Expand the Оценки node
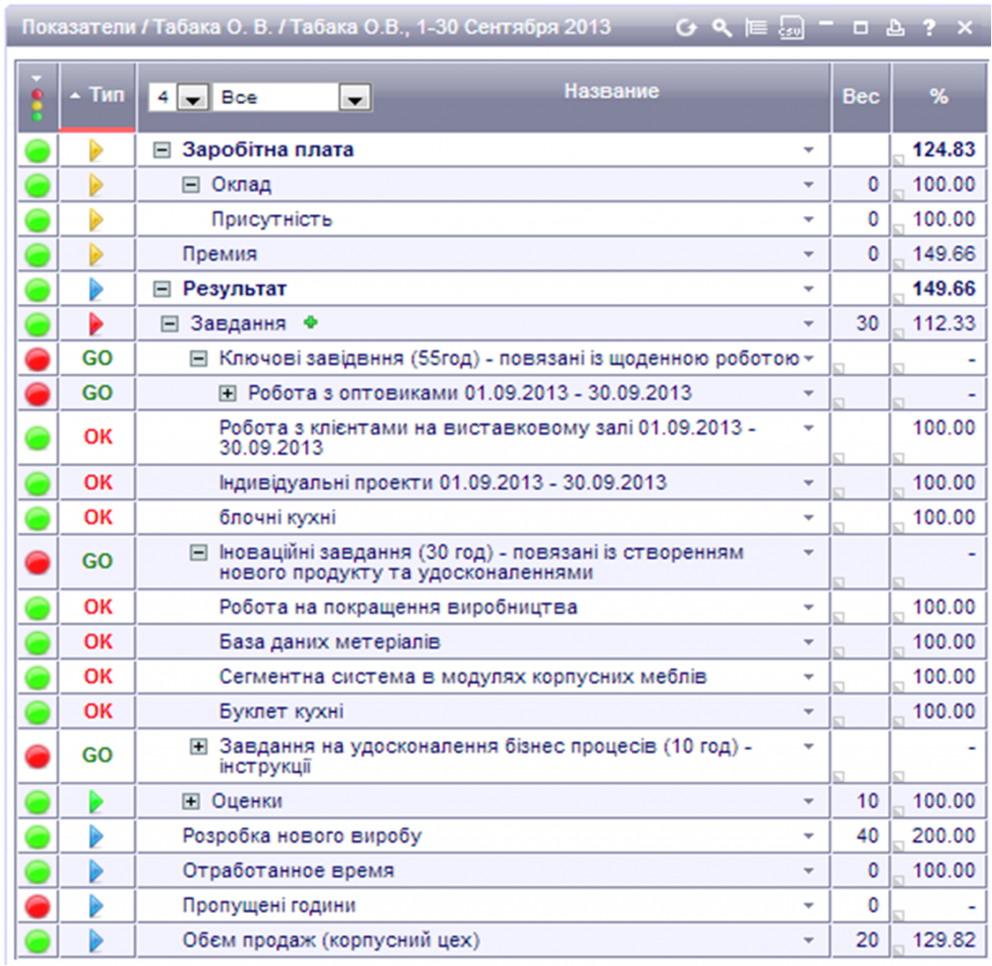992x966 pixels. pos(191,801)
